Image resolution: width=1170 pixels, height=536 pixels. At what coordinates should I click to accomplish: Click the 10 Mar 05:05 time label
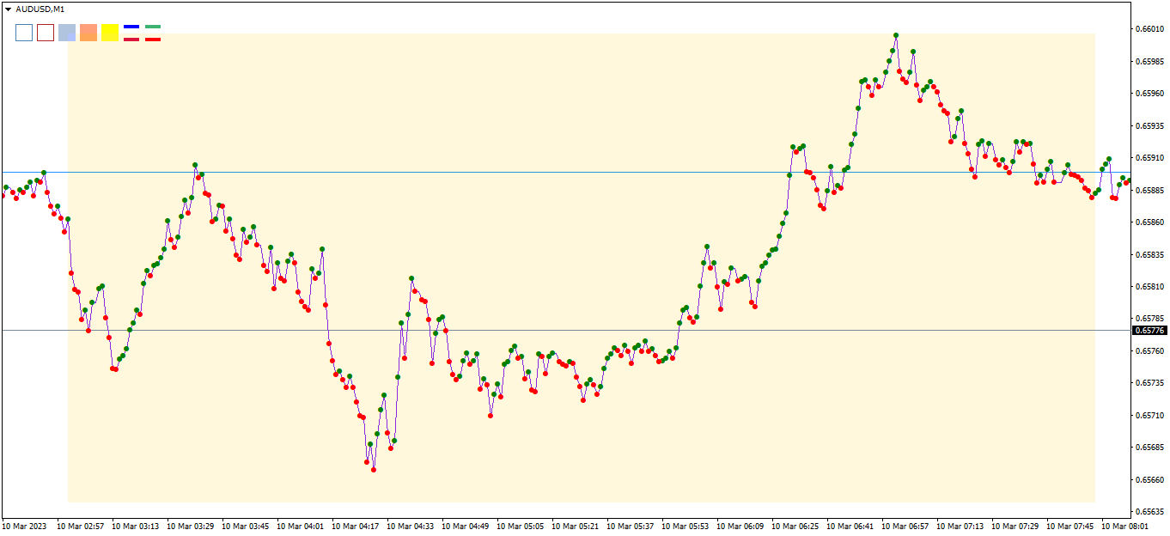tap(521, 526)
